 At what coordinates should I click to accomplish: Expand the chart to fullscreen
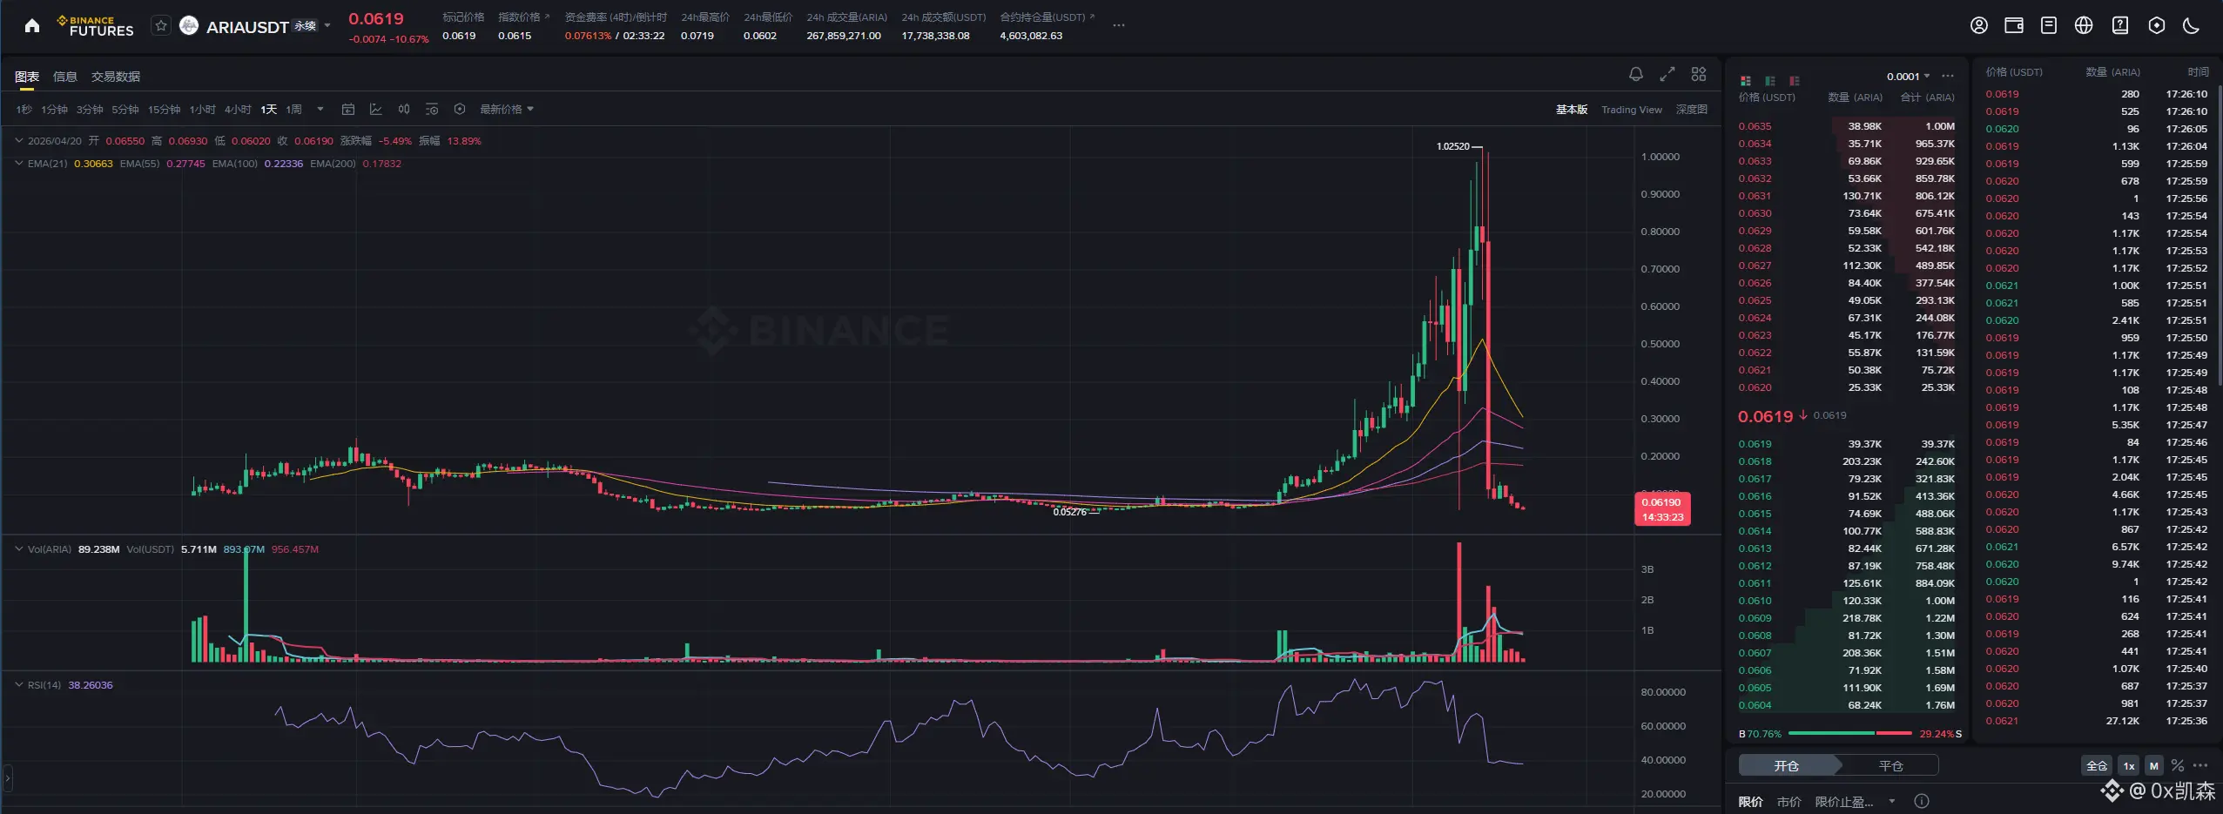1667,75
